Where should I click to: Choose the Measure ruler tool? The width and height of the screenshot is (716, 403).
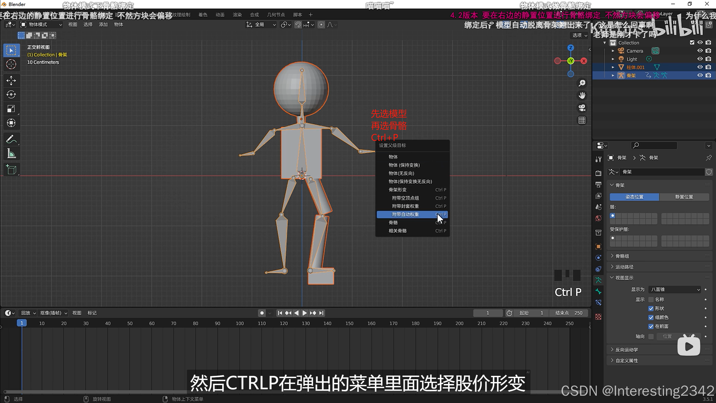click(x=11, y=153)
